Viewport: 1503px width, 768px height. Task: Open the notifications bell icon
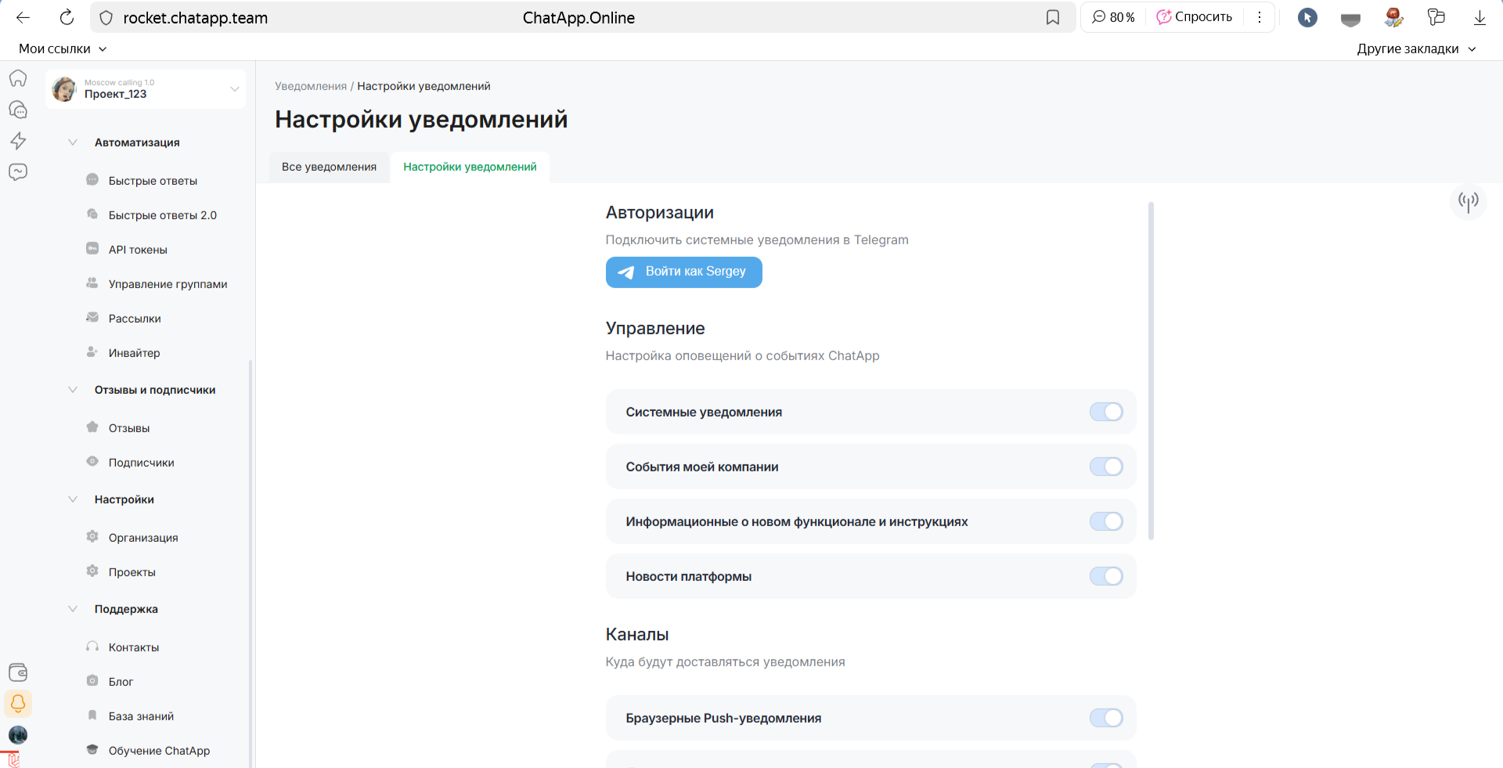pos(18,703)
